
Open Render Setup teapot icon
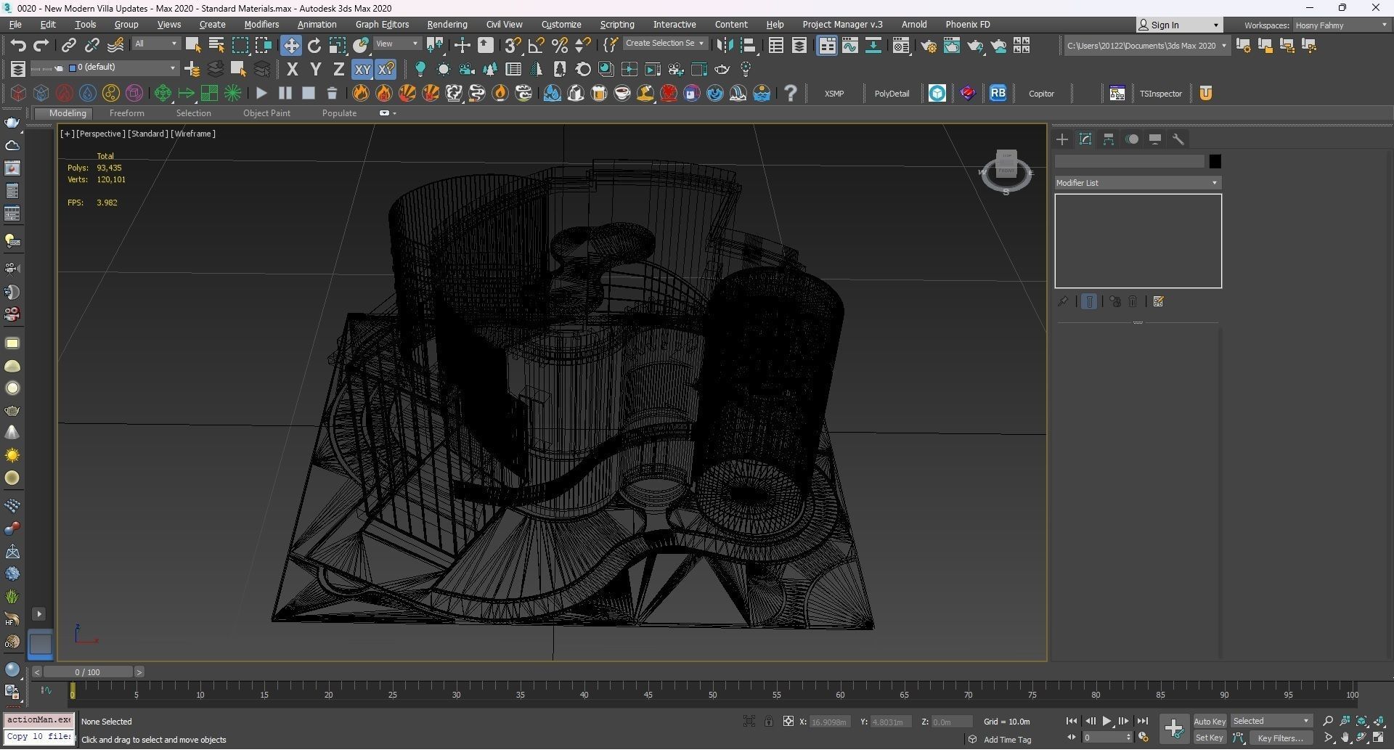[x=928, y=46]
